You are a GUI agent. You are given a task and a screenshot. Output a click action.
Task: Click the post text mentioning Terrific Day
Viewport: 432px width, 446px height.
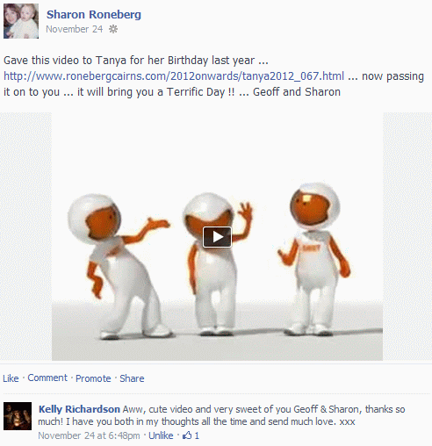pos(172,92)
